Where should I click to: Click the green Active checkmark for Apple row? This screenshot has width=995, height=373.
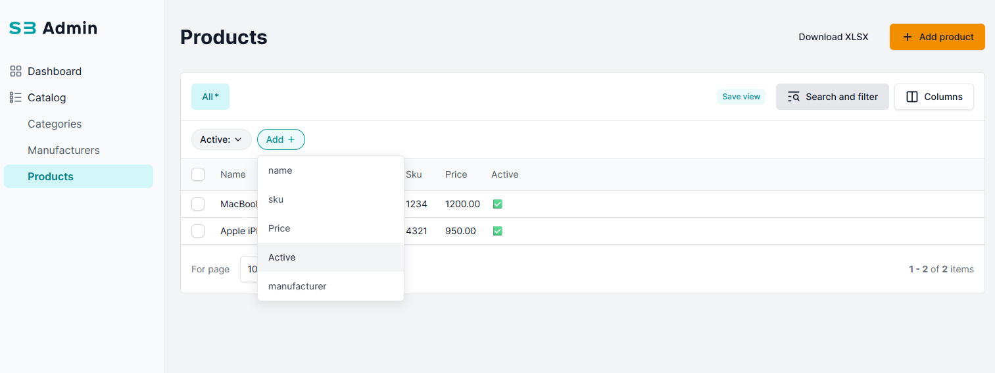pyautogui.click(x=498, y=231)
